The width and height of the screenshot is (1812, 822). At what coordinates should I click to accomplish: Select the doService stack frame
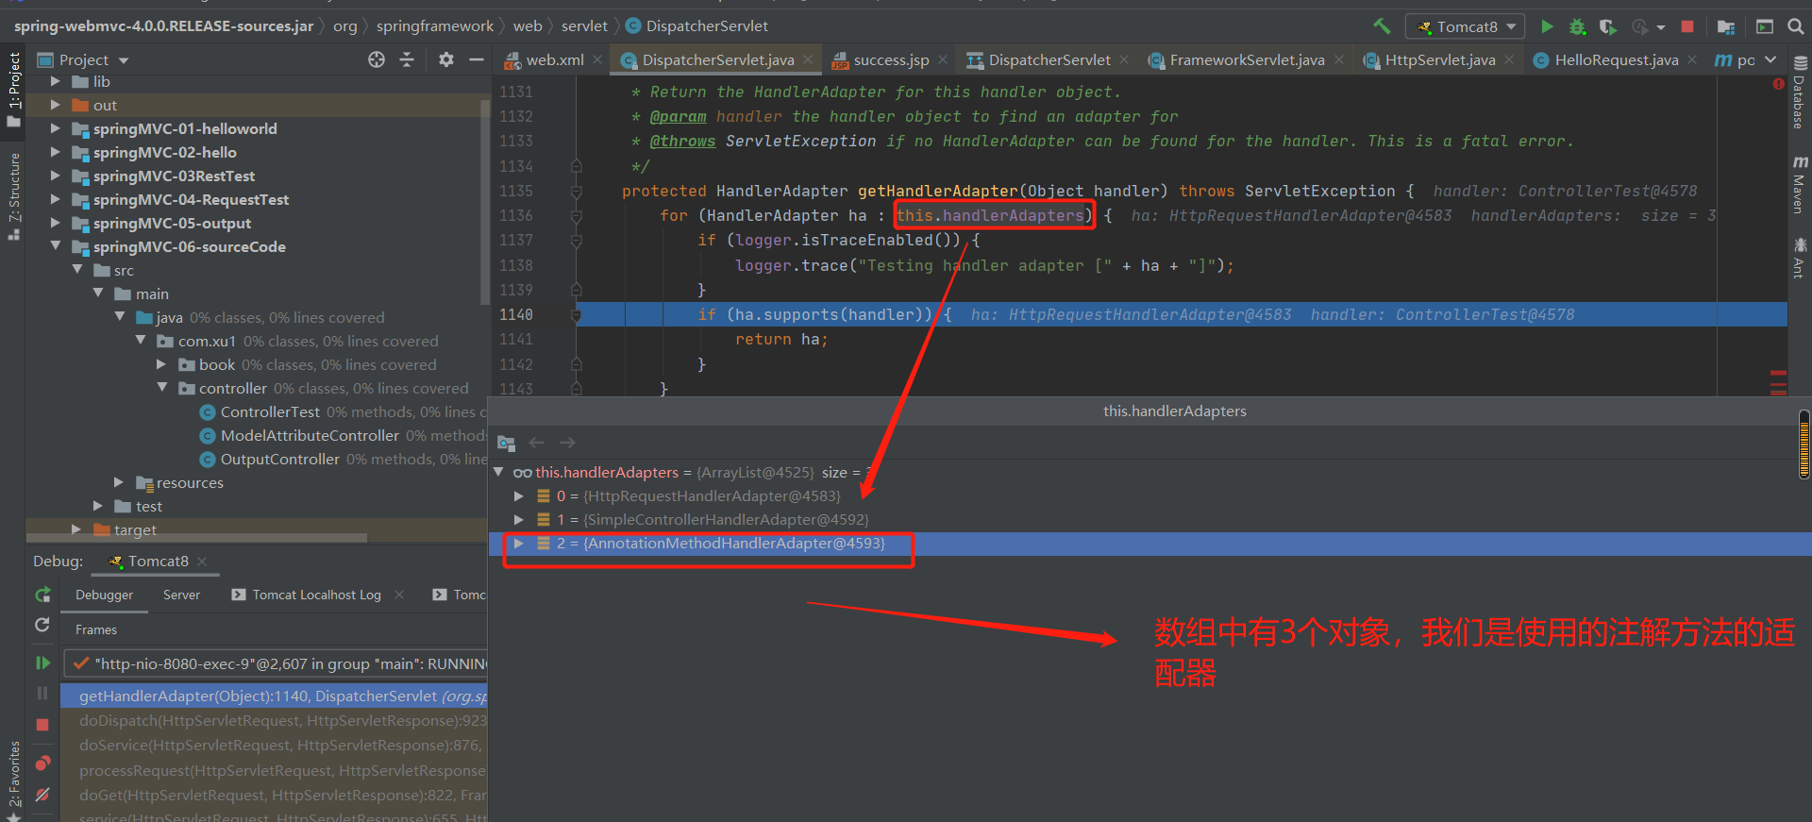coord(274,745)
